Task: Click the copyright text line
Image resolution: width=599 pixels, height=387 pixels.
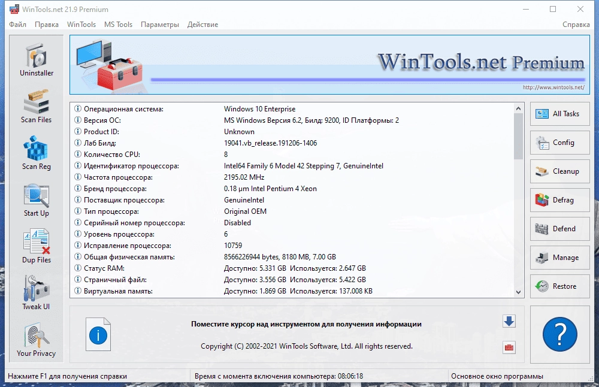Action: pyautogui.click(x=306, y=346)
